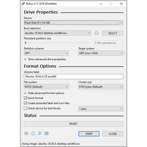Open the Cluster size dropdown
147x147 pixels.
pos(101,87)
